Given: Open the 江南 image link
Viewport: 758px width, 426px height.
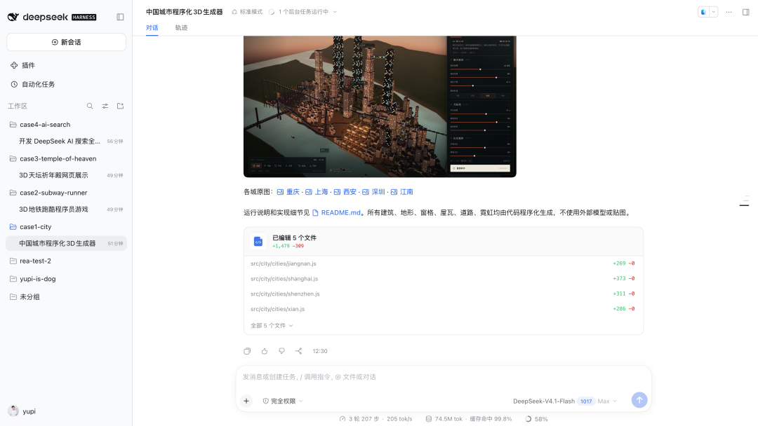Looking at the screenshot, I should click(x=402, y=191).
